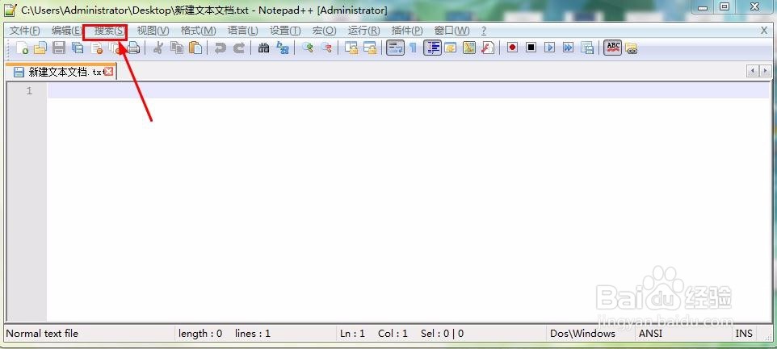Viewport: 777px width, 349px height.
Task: Toggle the ABC spell check button
Action: click(613, 48)
